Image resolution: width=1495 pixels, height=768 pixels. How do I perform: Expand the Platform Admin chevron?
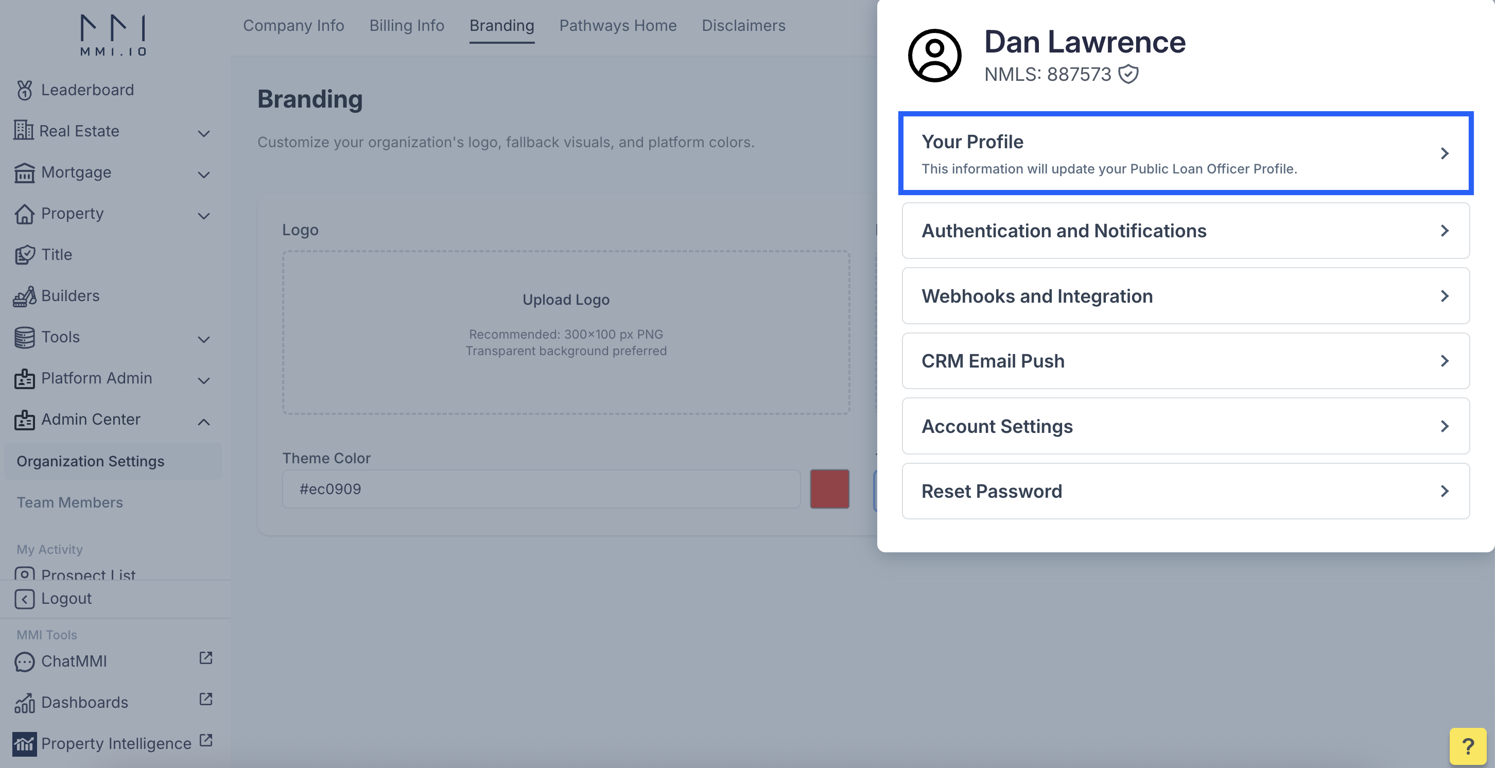(204, 381)
